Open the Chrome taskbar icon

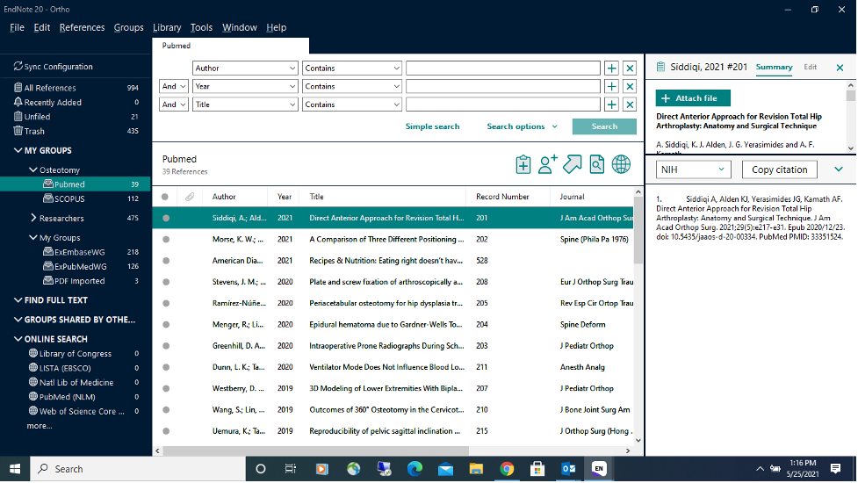click(507, 469)
